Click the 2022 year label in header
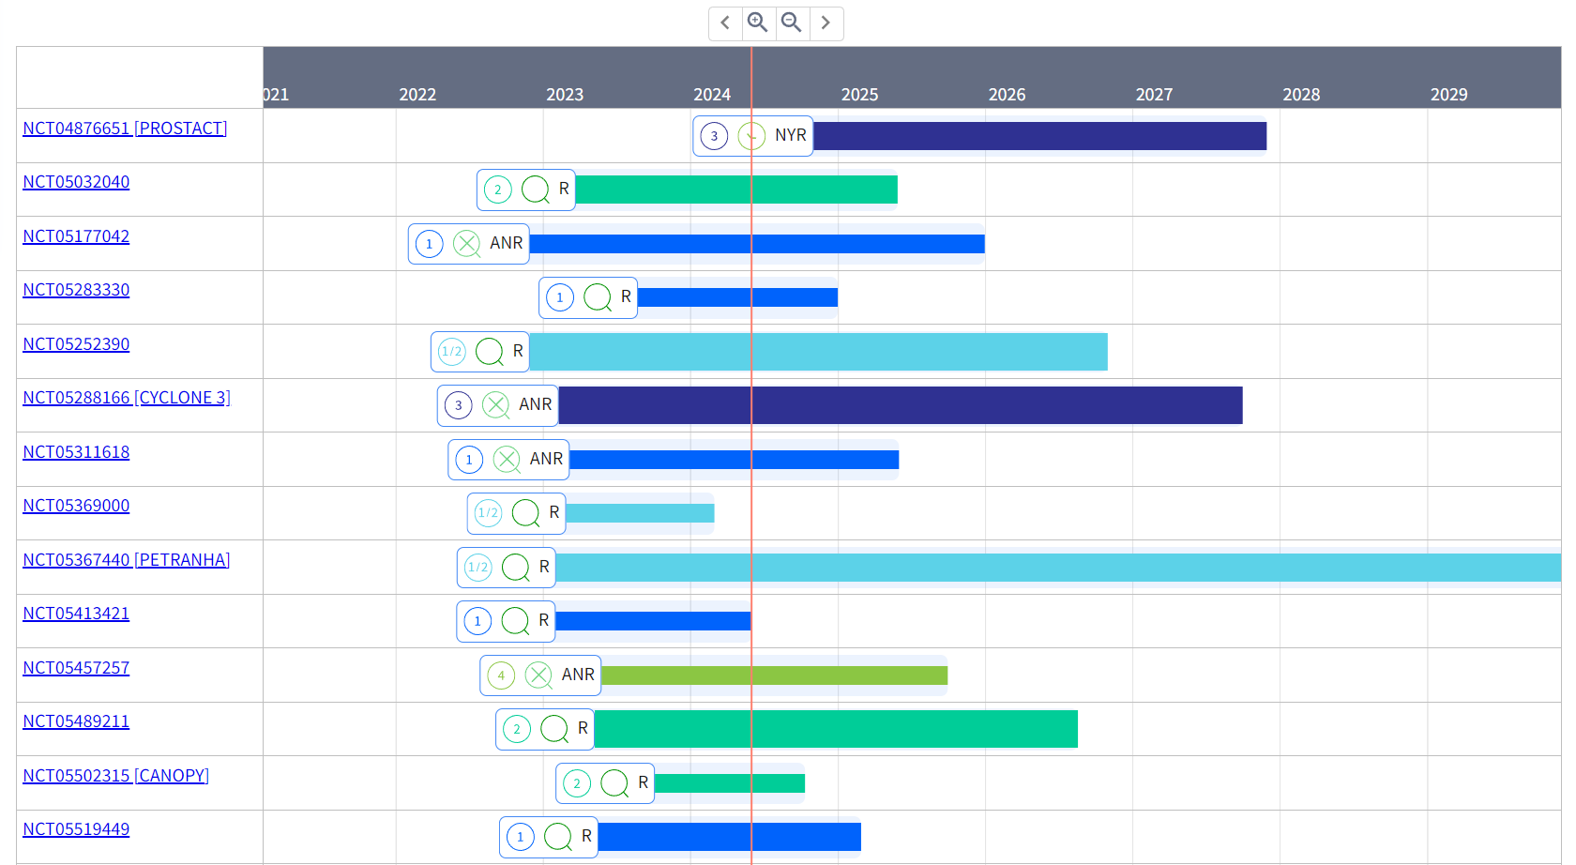This screenshot has height=865, width=1576. (417, 95)
